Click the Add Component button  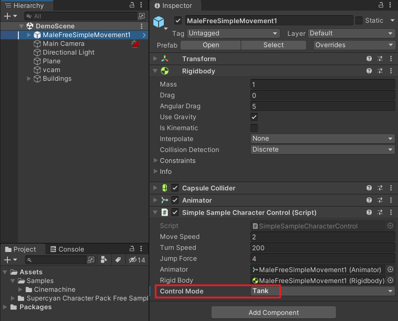point(273,312)
